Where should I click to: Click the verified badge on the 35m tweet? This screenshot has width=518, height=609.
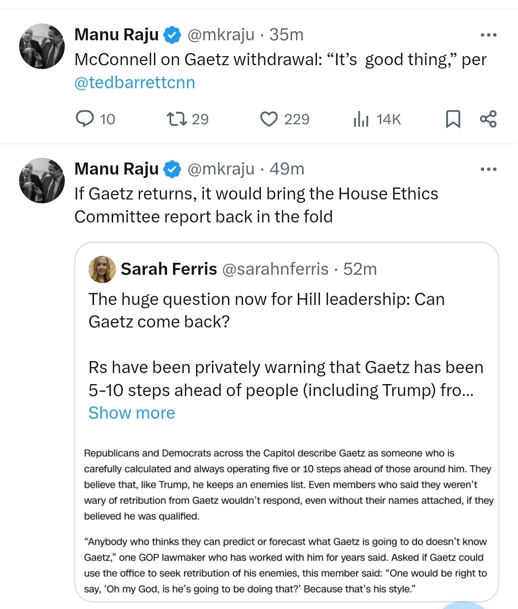172,35
